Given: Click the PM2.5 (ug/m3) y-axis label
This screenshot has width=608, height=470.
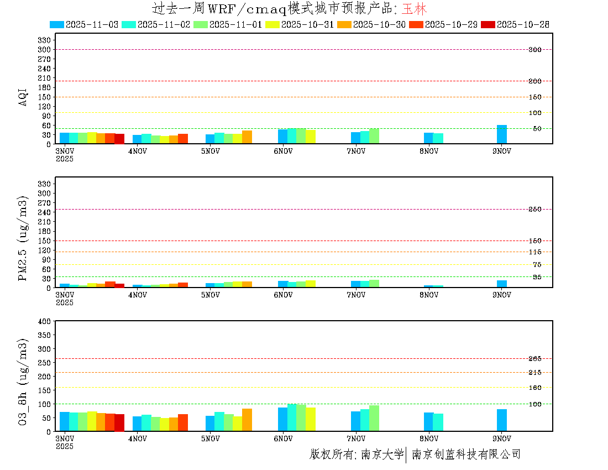Looking at the screenshot, I should click(23, 238).
